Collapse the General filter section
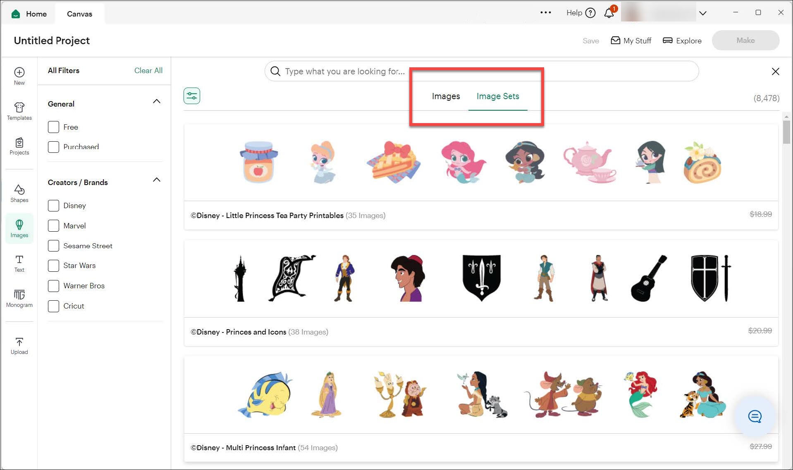 [x=156, y=102]
